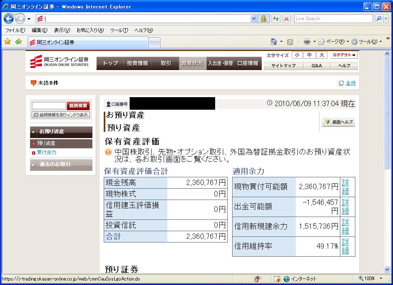Open 詳細 link for 現物買付可能額
The width and height of the screenshot is (393, 285).
pos(345,187)
